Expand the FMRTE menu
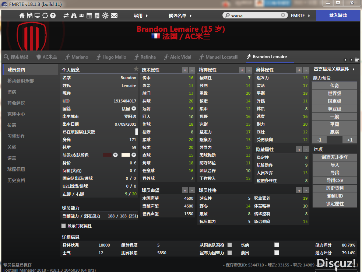This screenshot has width=362, height=272. 301,16
